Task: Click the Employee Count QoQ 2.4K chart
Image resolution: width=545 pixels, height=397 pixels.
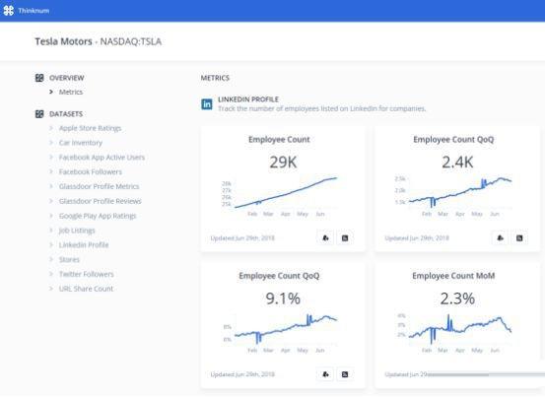Action: pos(453,197)
